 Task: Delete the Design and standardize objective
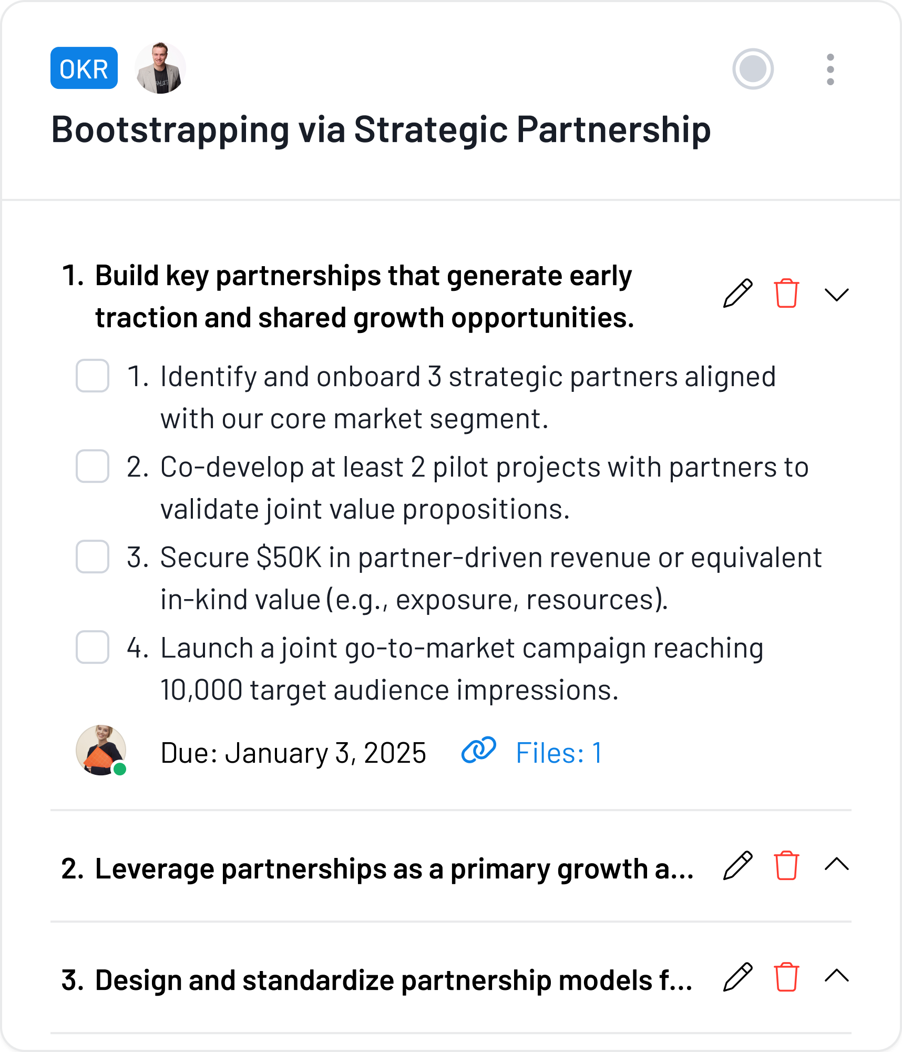(x=786, y=977)
